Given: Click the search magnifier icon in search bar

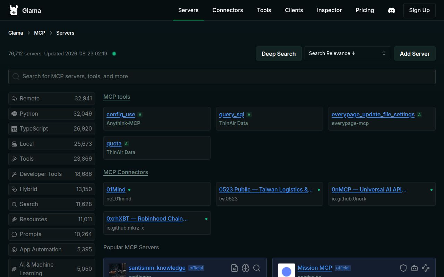Looking at the screenshot, I should tap(16, 77).
